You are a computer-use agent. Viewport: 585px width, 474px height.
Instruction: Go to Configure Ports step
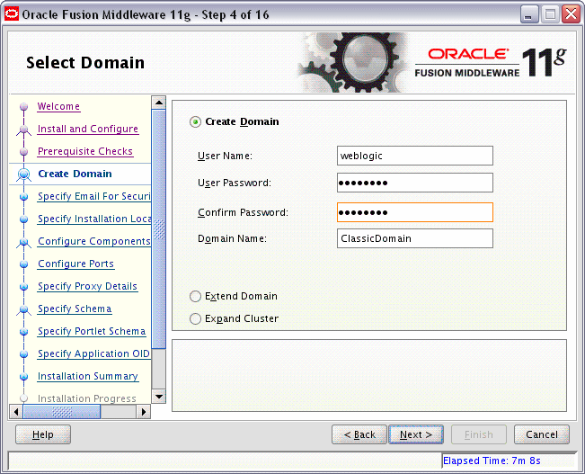tap(75, 264)
